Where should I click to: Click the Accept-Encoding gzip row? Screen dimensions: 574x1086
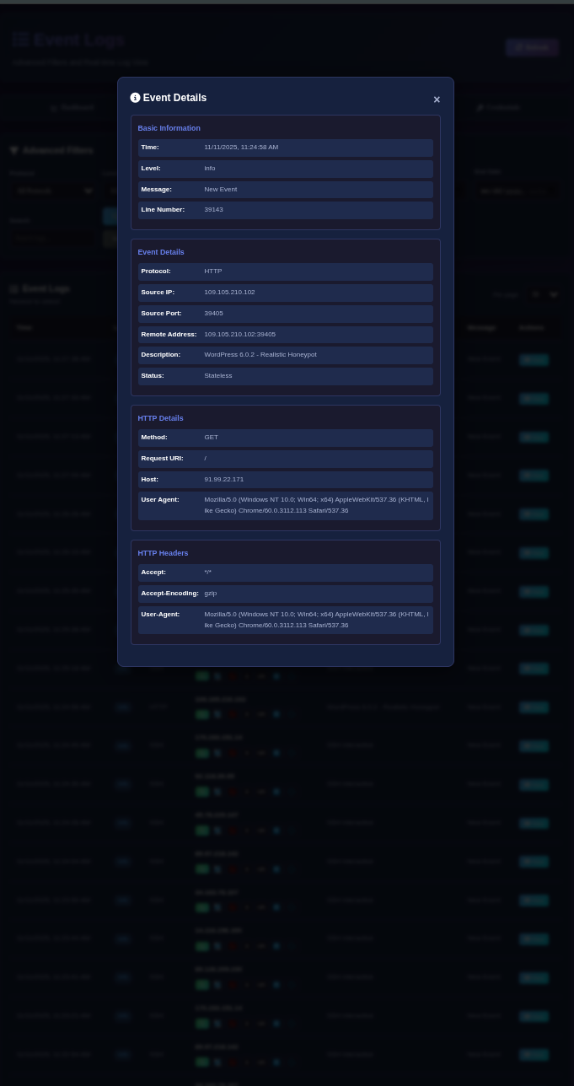pyautogui.click(x=285, y=594)
